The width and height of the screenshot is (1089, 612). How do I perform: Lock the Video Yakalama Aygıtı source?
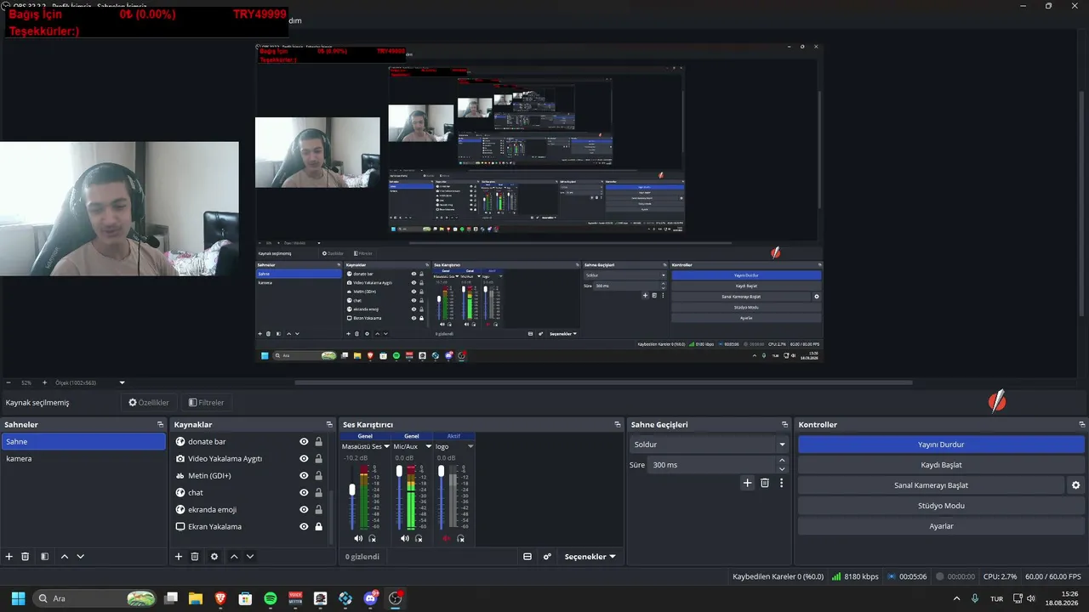318,459
